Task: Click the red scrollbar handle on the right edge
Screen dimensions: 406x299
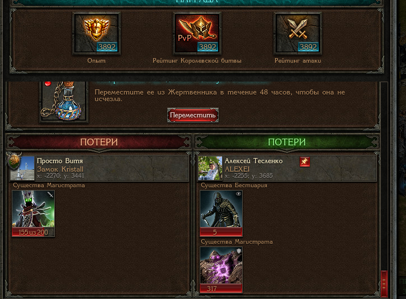Action: pyautogui.click(x=384, y=283)
